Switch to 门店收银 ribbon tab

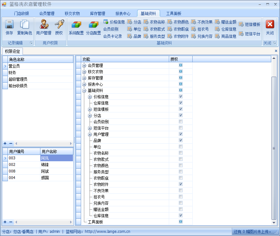[21, 13]
